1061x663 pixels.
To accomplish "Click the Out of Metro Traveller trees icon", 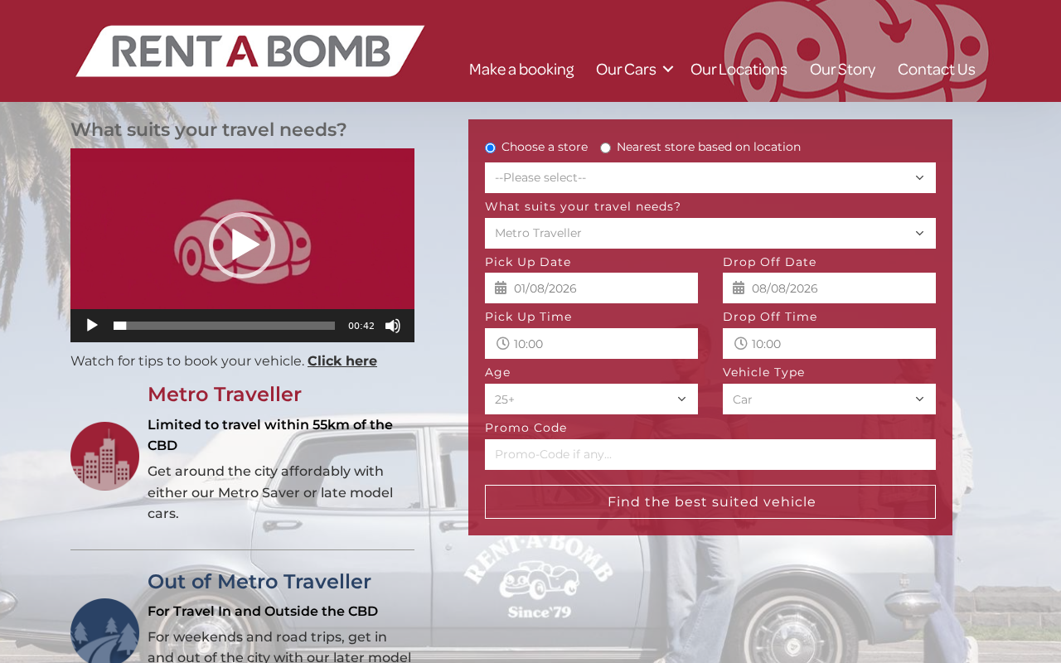I will [x=104, y=632].
